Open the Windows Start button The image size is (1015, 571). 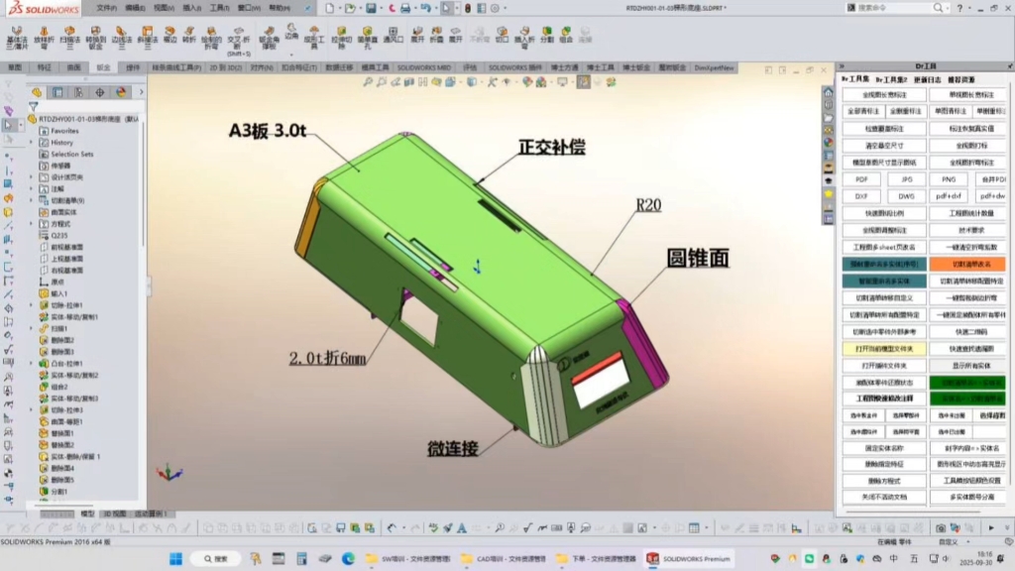(x=175, y=559)
